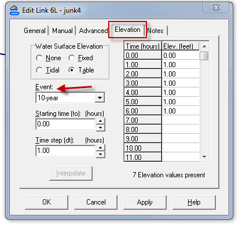Decrease Time step with down arrow

tap(100, 154)
